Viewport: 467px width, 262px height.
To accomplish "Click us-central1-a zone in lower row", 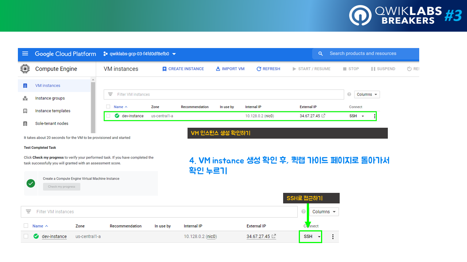I will point(88,237).
